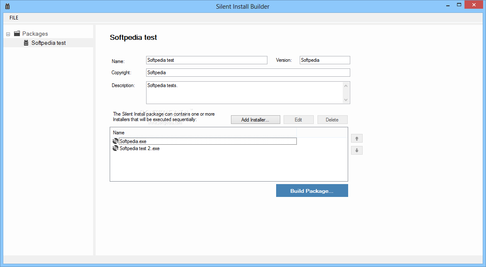Select Packages label in tree
The height and width of the screenshot is (267, 486).
(x=35, y=34)
